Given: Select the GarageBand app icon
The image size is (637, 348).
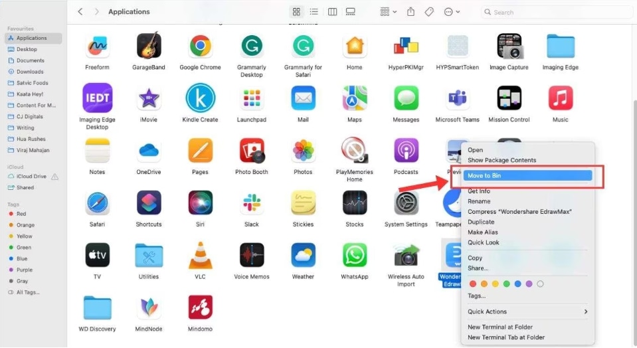Looking at the screenshot, I should coord(149,46).
